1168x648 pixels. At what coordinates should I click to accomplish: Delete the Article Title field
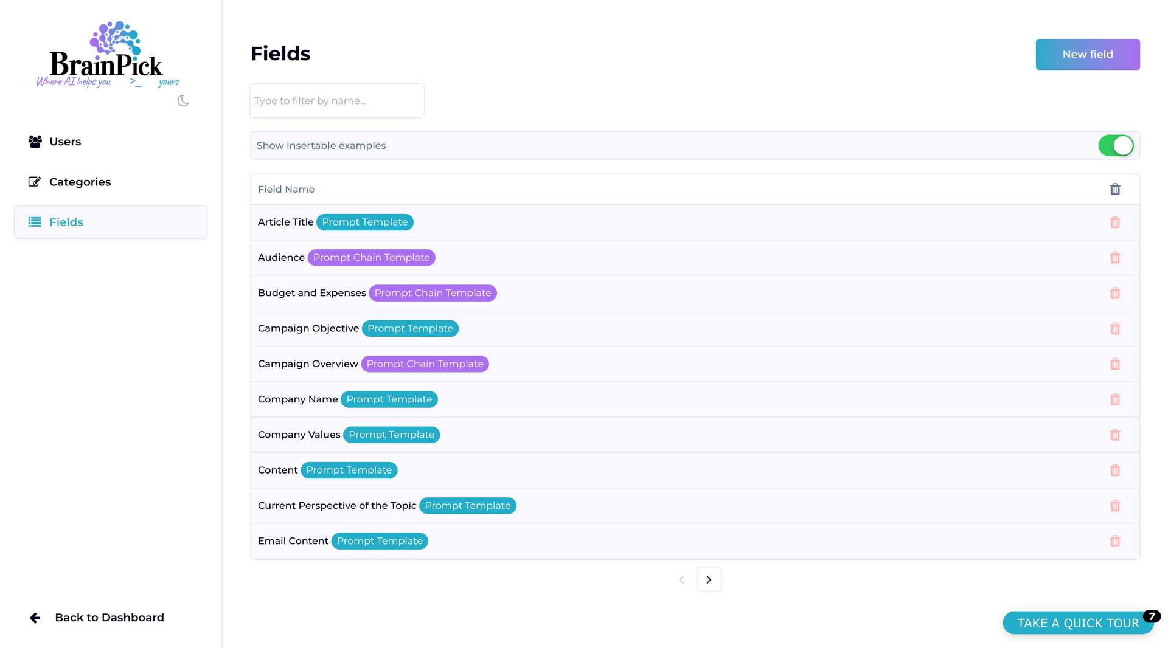pos(1114,222)
